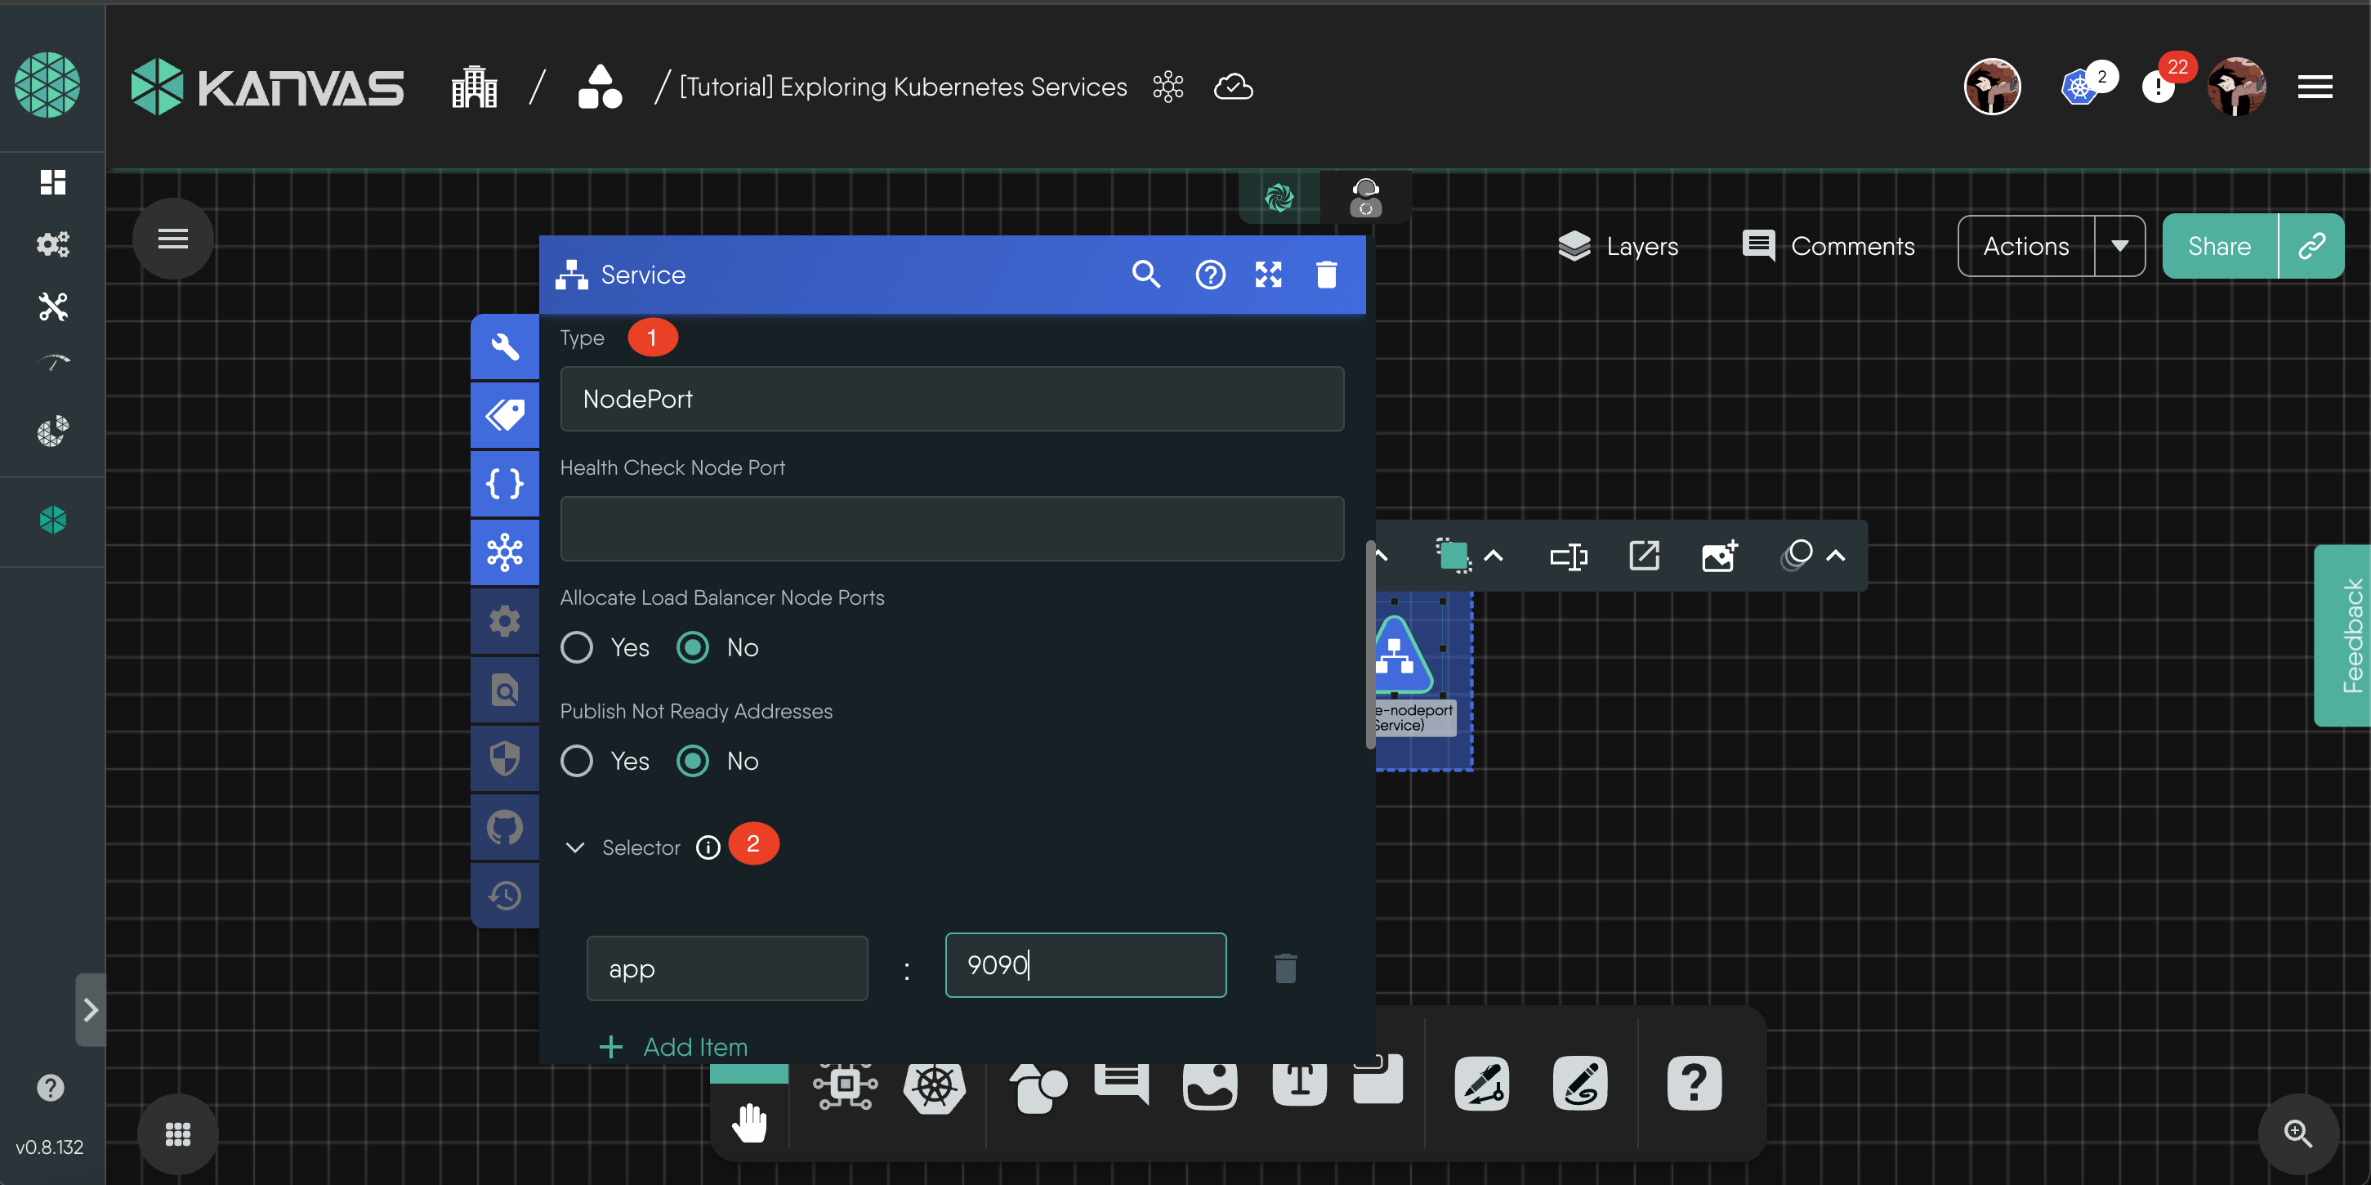This screenshot has height=1185, width=2371.
Task: Select Yes for Publish Not Ready Addresses
Action: [577, 762]
